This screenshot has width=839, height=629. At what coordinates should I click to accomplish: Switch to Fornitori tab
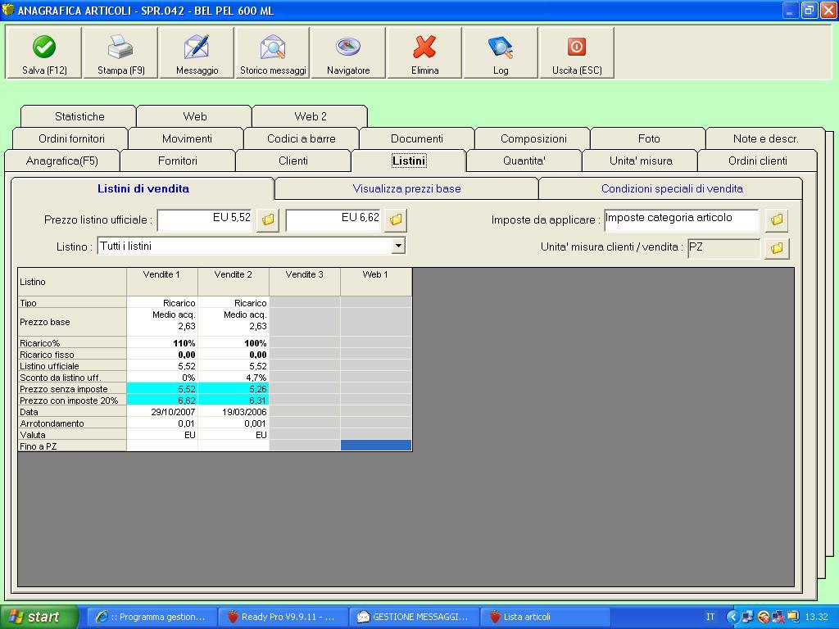tap(178, 161)
